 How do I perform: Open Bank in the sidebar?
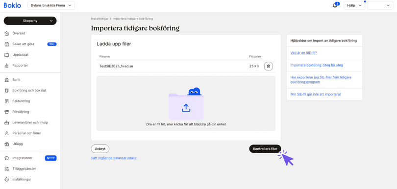coord(16,80)
